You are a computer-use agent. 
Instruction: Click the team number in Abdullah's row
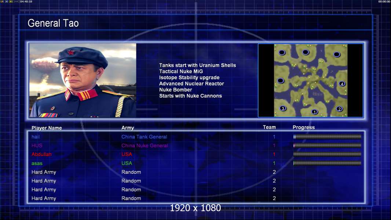(x=274, y=154)
